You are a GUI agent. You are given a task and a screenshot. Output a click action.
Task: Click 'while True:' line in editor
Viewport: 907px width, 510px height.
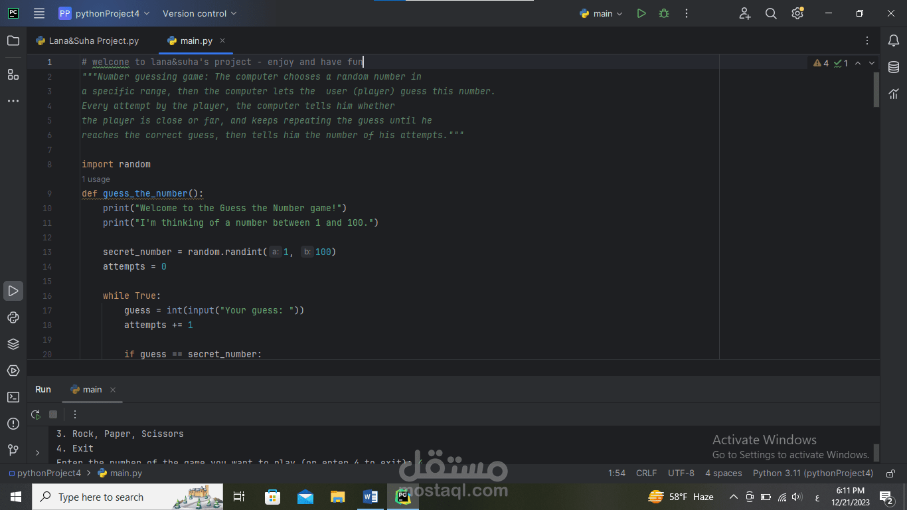(131, 296)
